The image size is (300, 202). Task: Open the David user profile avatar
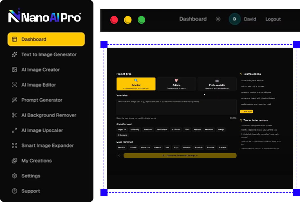click(x=235, y=19)
